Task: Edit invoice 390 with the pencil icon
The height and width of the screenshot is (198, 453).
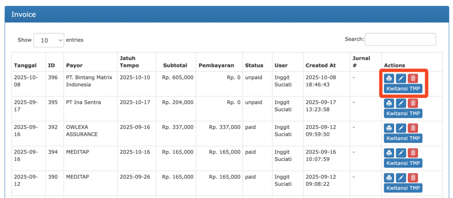Action: click(x=401, y=178)
